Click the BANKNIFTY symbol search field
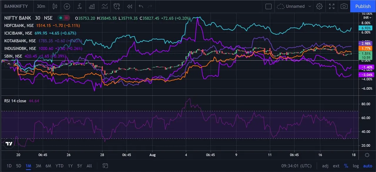The height and width of the screenshot is (172, 376). coord(16,6)
